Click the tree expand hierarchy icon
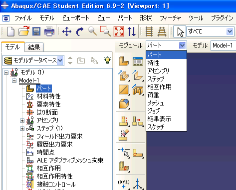The height and width of the screenshot is (190, 236). pos(94,60)
